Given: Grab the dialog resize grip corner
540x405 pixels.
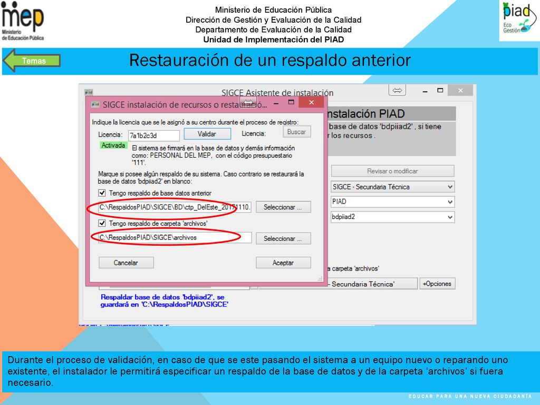Looking at the screenshot, I should tap(320, 279).
